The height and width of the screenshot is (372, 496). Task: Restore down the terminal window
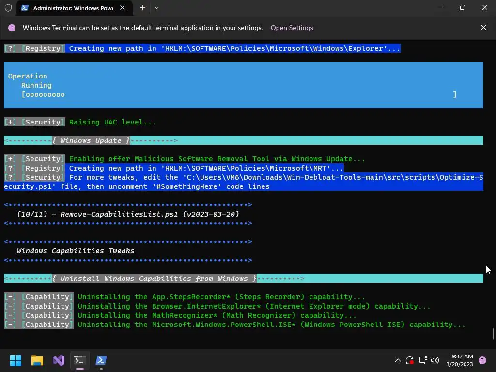463,7
